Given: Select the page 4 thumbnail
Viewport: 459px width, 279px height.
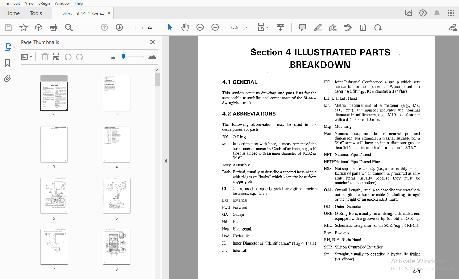Looking at the screenshot, I should coord(117,144).
